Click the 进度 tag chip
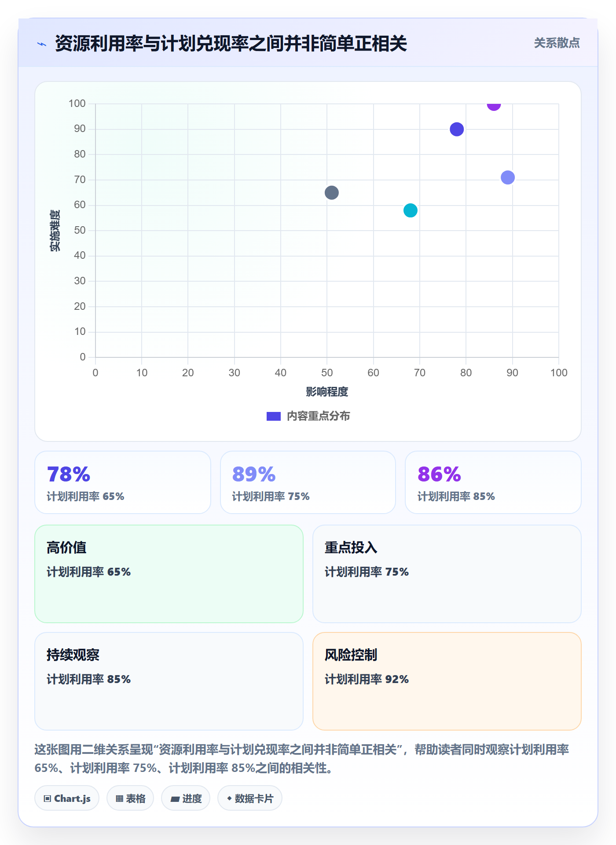The height and width of the screenshot is (845, 616). click(x=186, y=798)
